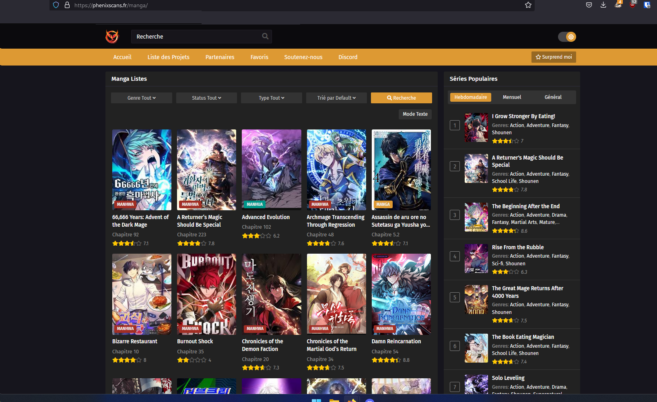Switch the list to Mode Texte
Image resolution: width=657 pixels, height=402 pixels.
(415, 114)
